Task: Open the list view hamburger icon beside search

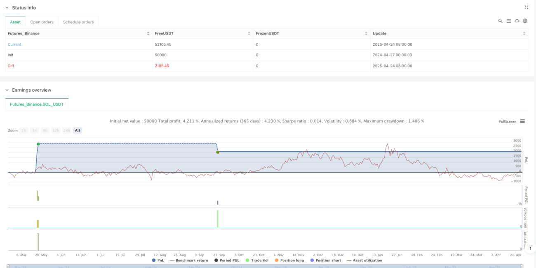Action: click(x=509, y=21)
